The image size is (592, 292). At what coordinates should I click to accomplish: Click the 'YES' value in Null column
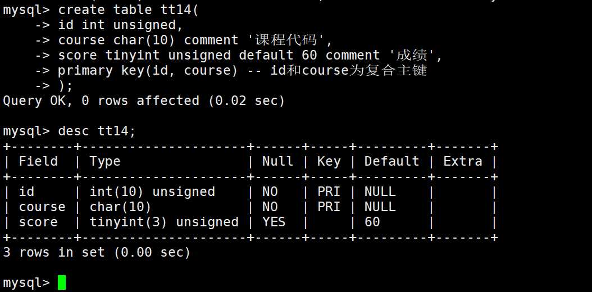274,222
